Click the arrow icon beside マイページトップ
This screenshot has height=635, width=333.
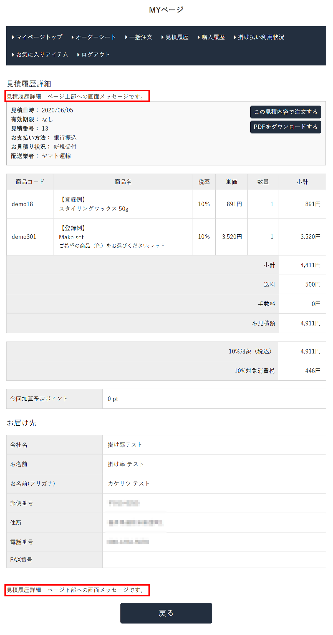point(13,37)
